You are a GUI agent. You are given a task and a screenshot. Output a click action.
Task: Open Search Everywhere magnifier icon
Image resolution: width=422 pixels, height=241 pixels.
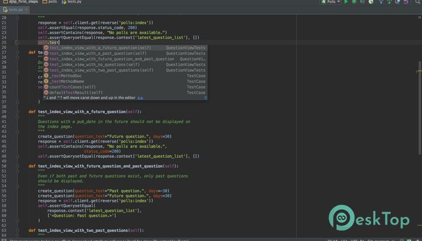(418, 2)
